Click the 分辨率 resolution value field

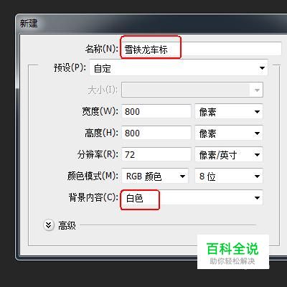(156, 154)
